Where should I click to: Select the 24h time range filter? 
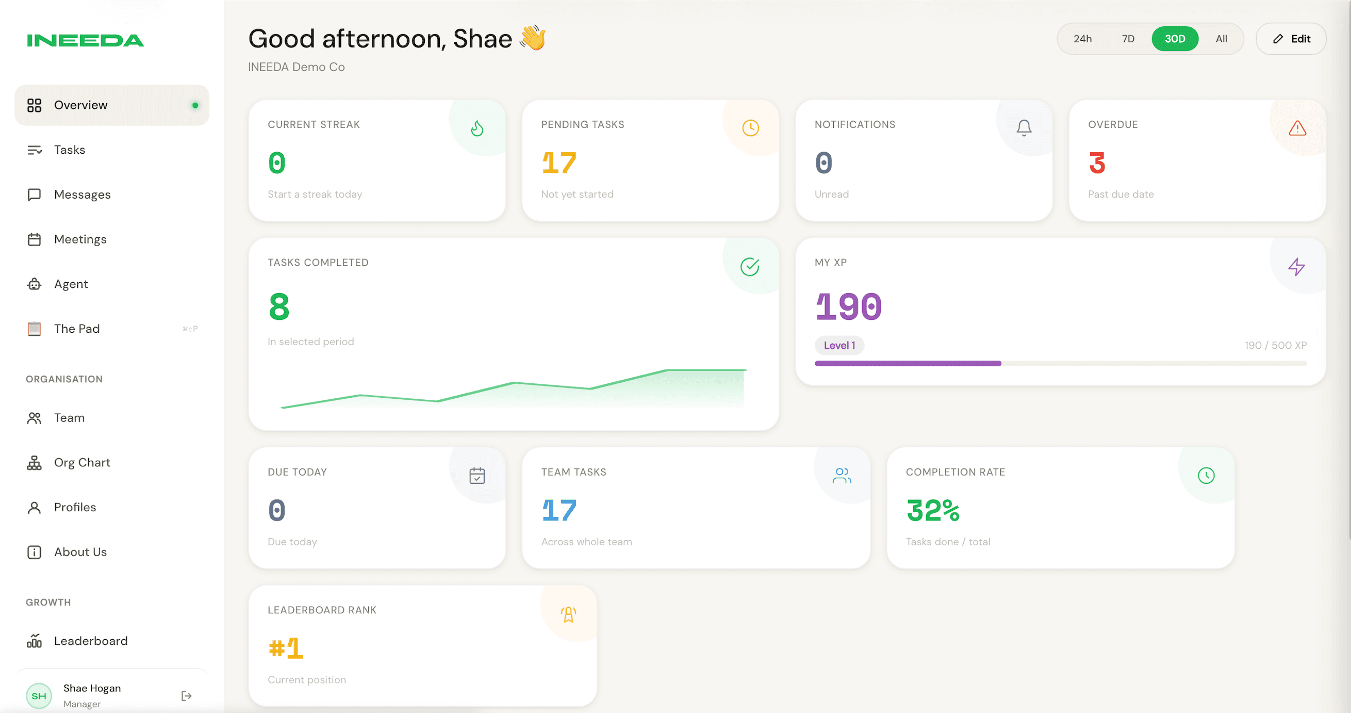tap(1082, 38)
